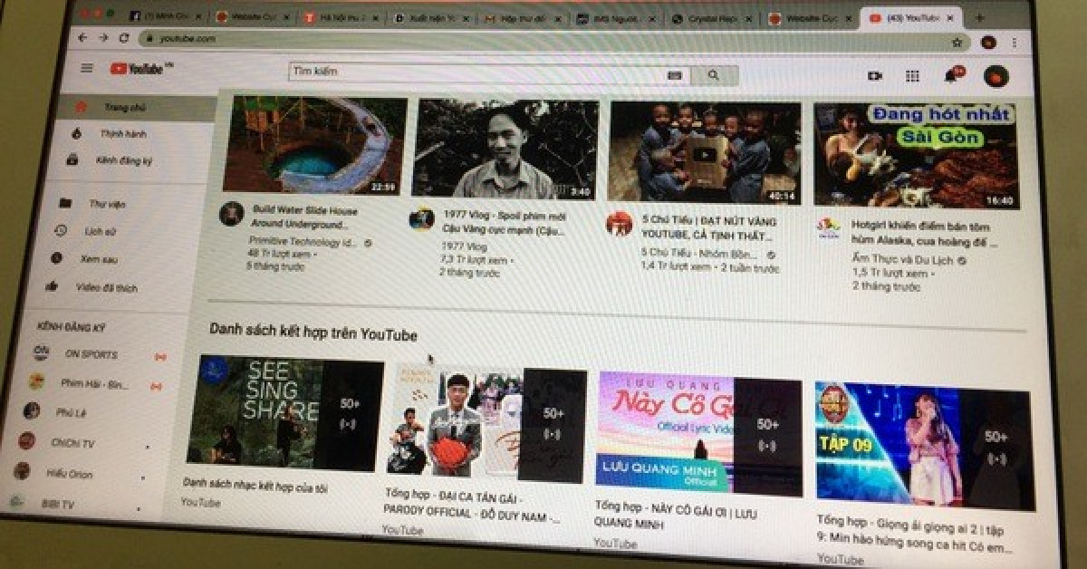Viewport: 1087px width, 569px height.
Task: Open the Build Water Slide House thumbnail
Action: [x=313, y=145]
